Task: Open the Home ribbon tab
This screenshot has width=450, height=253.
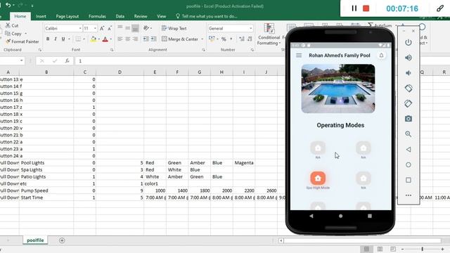Action: click(x=20, y=16)
